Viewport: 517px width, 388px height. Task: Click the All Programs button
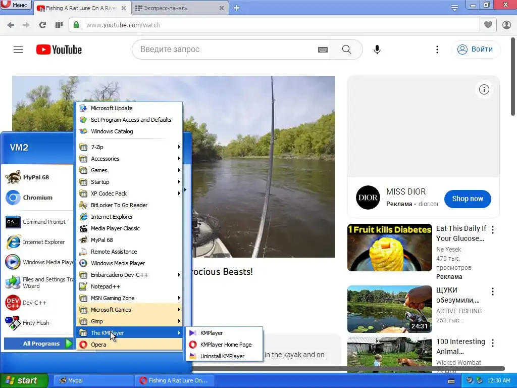tap(38, 344)
